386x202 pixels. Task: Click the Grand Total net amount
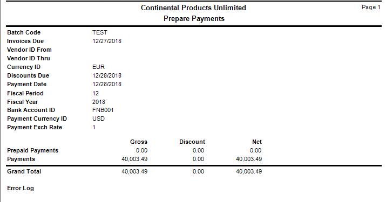tap(249, 171)
